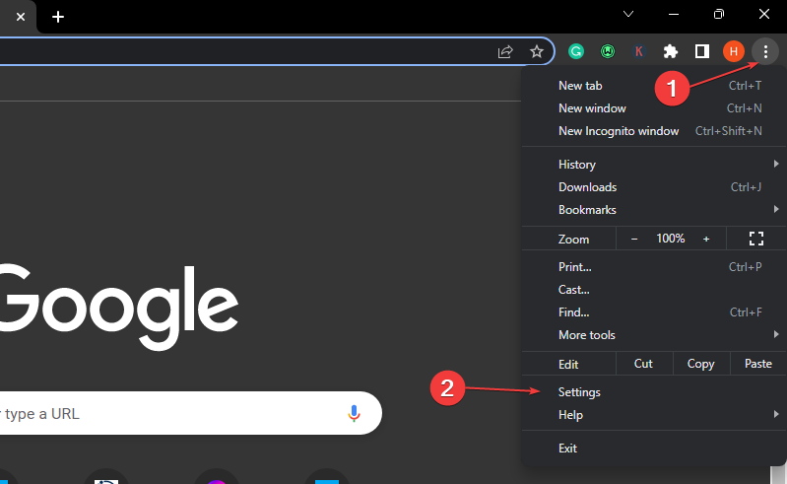
Task: Click Paste in the Edit row
Action: pyautogui.click(x=757, y=364)
